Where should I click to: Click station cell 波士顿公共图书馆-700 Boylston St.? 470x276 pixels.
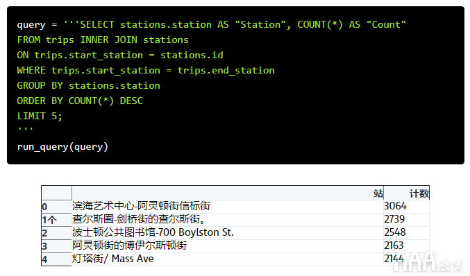point(228,233)
